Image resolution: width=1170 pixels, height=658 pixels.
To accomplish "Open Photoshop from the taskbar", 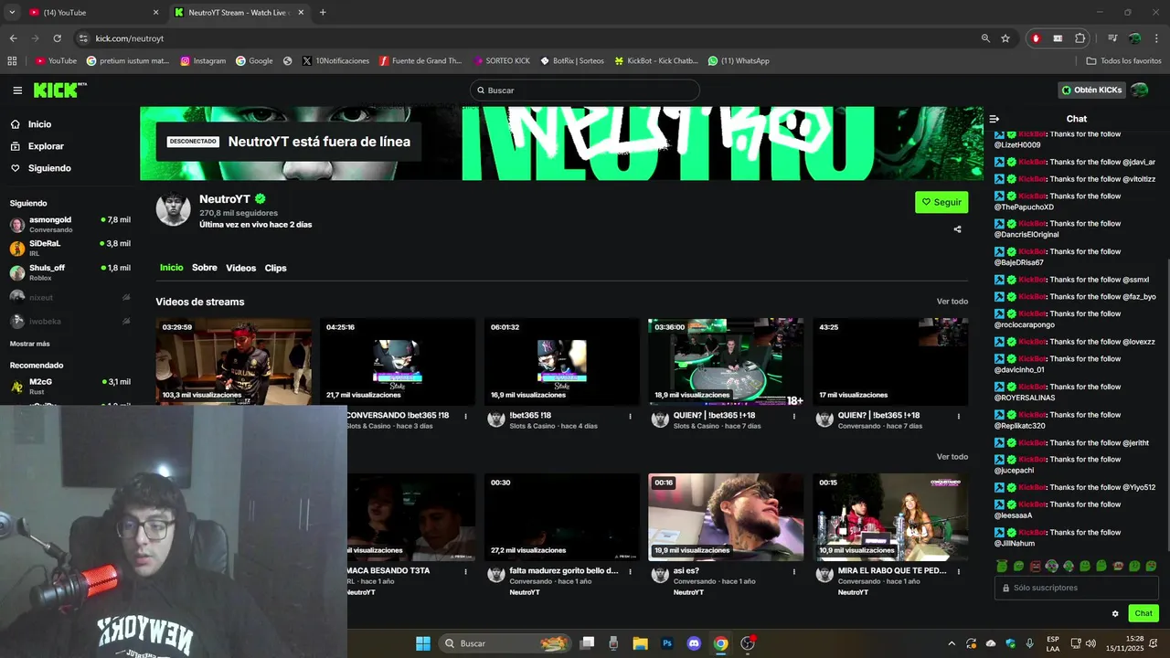I will (x=667, y=643).
